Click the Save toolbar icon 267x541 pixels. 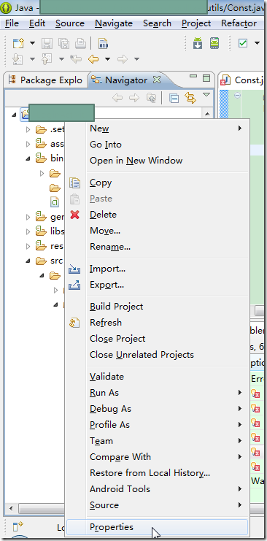click(47, 44)
